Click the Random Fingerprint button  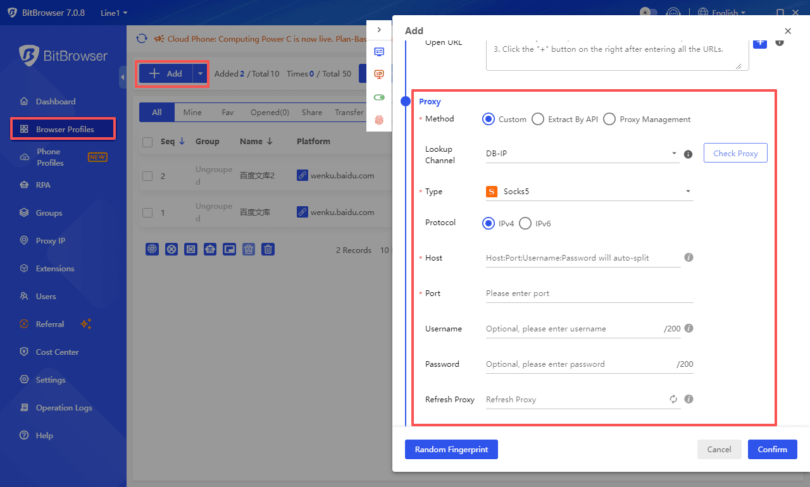[x=451, y=449]
